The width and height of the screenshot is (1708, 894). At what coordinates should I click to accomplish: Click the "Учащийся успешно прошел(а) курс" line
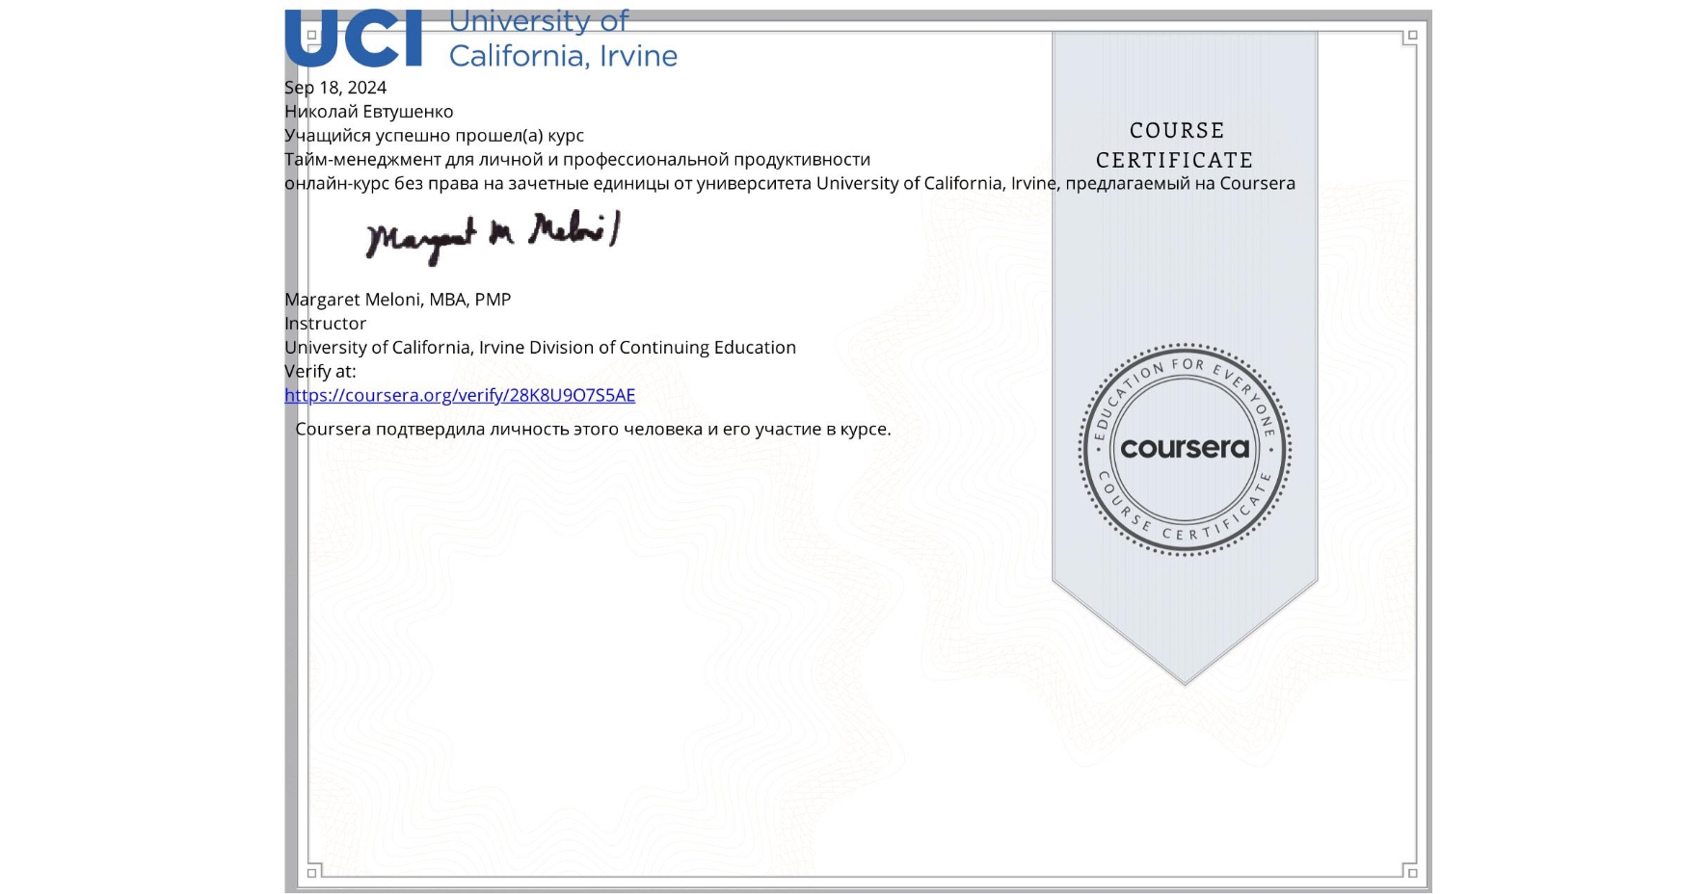point(434,136)
